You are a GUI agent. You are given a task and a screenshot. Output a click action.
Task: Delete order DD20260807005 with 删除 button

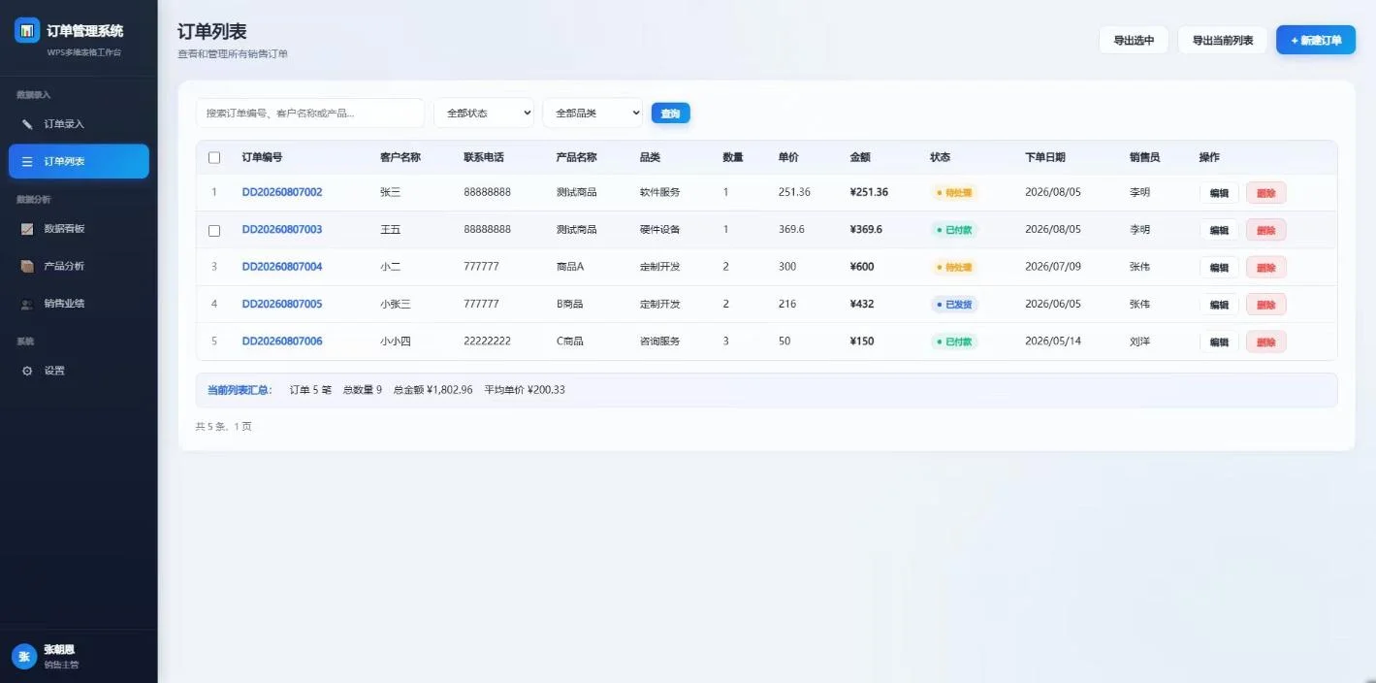1266,305
